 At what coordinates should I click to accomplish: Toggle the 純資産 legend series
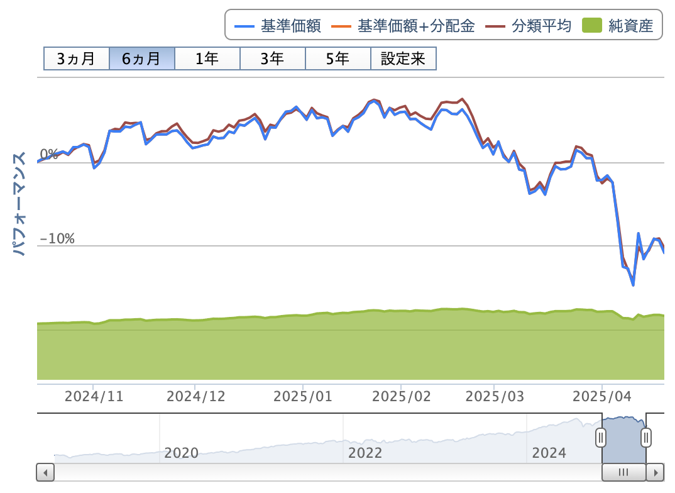pos(618,26)
